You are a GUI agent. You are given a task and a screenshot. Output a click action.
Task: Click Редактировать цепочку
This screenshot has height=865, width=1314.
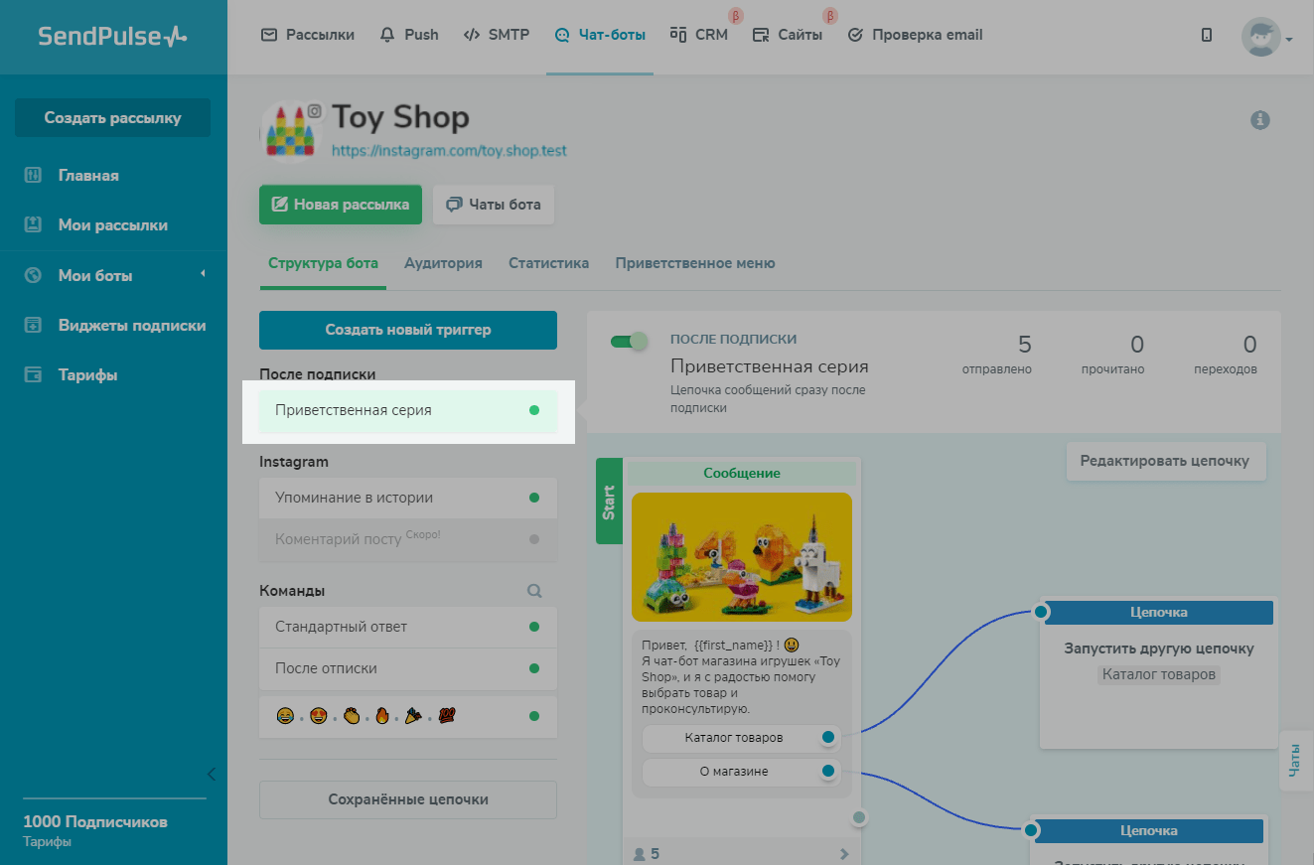click(1166, 461)
